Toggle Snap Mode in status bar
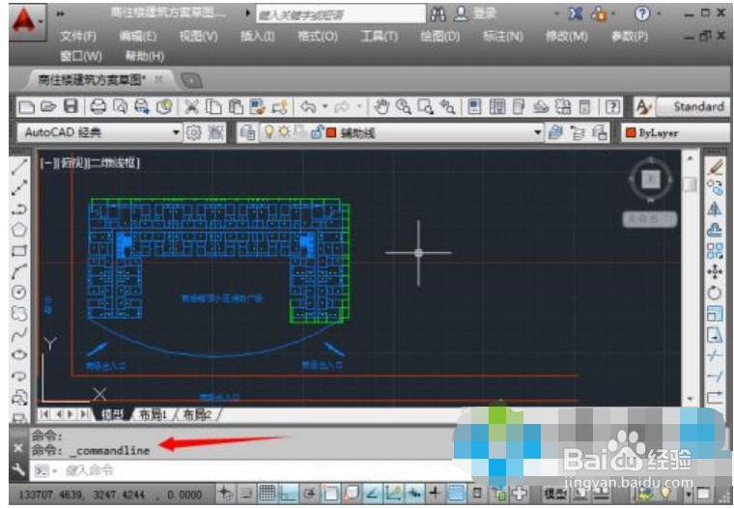 coord(246,493)
